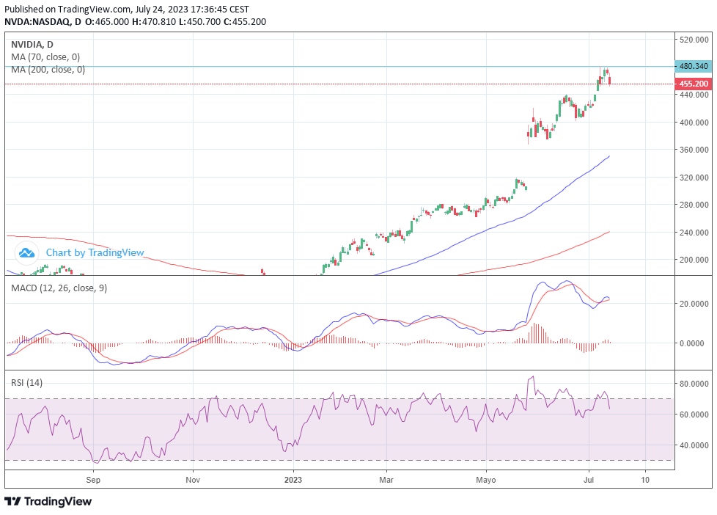
Task: Click the Mar date axis label
Action: [387, 480]
